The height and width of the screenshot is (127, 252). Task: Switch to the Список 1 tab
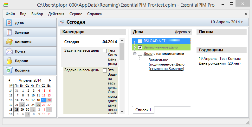143,110
